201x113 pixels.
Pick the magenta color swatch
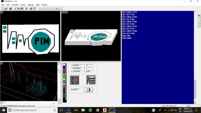64,70
